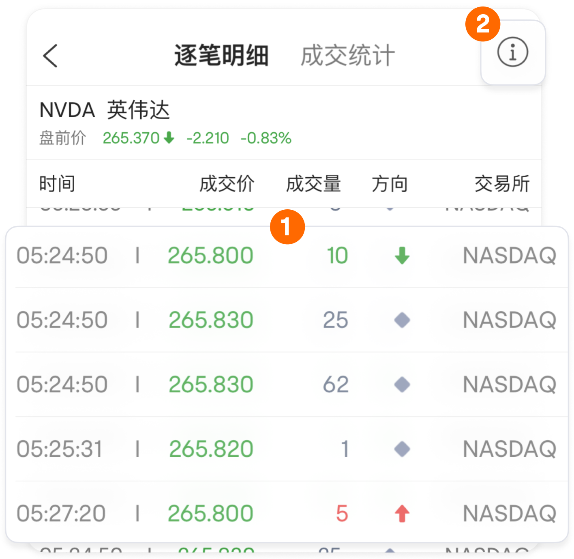Click the green down arrow on the 05:24:50 row

[401, 256]
